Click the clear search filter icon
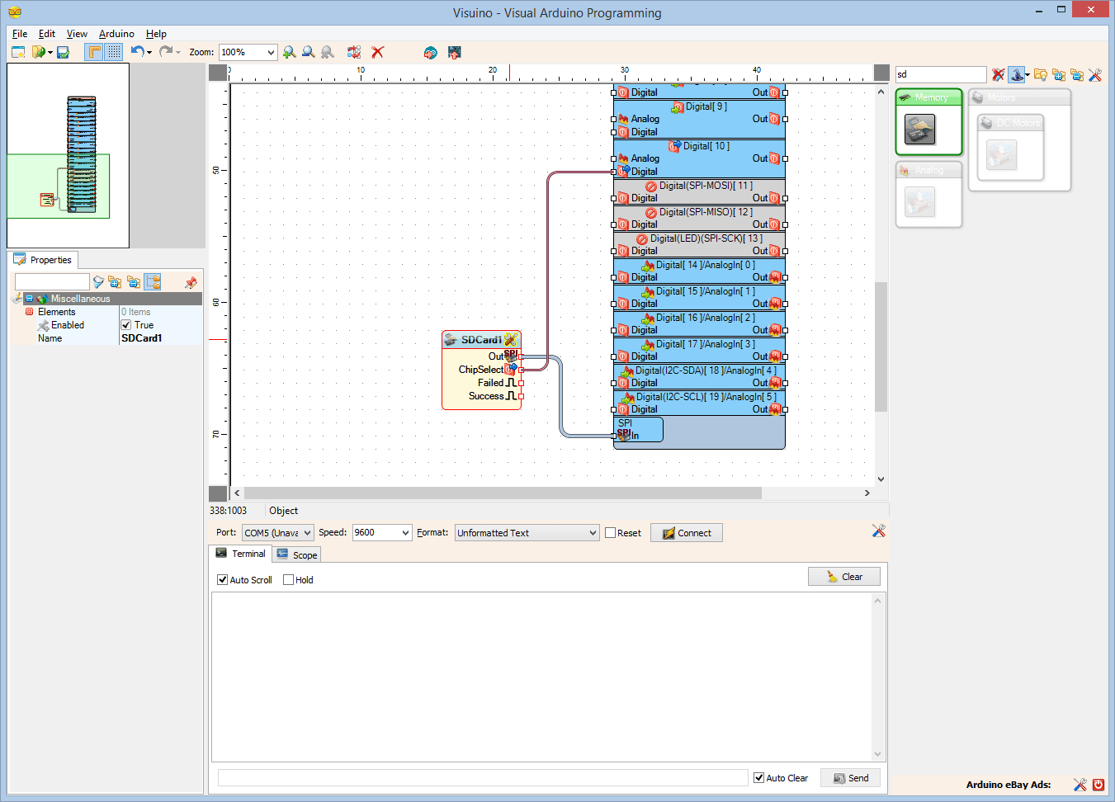1115x802 pixels. tap(999, 75)
